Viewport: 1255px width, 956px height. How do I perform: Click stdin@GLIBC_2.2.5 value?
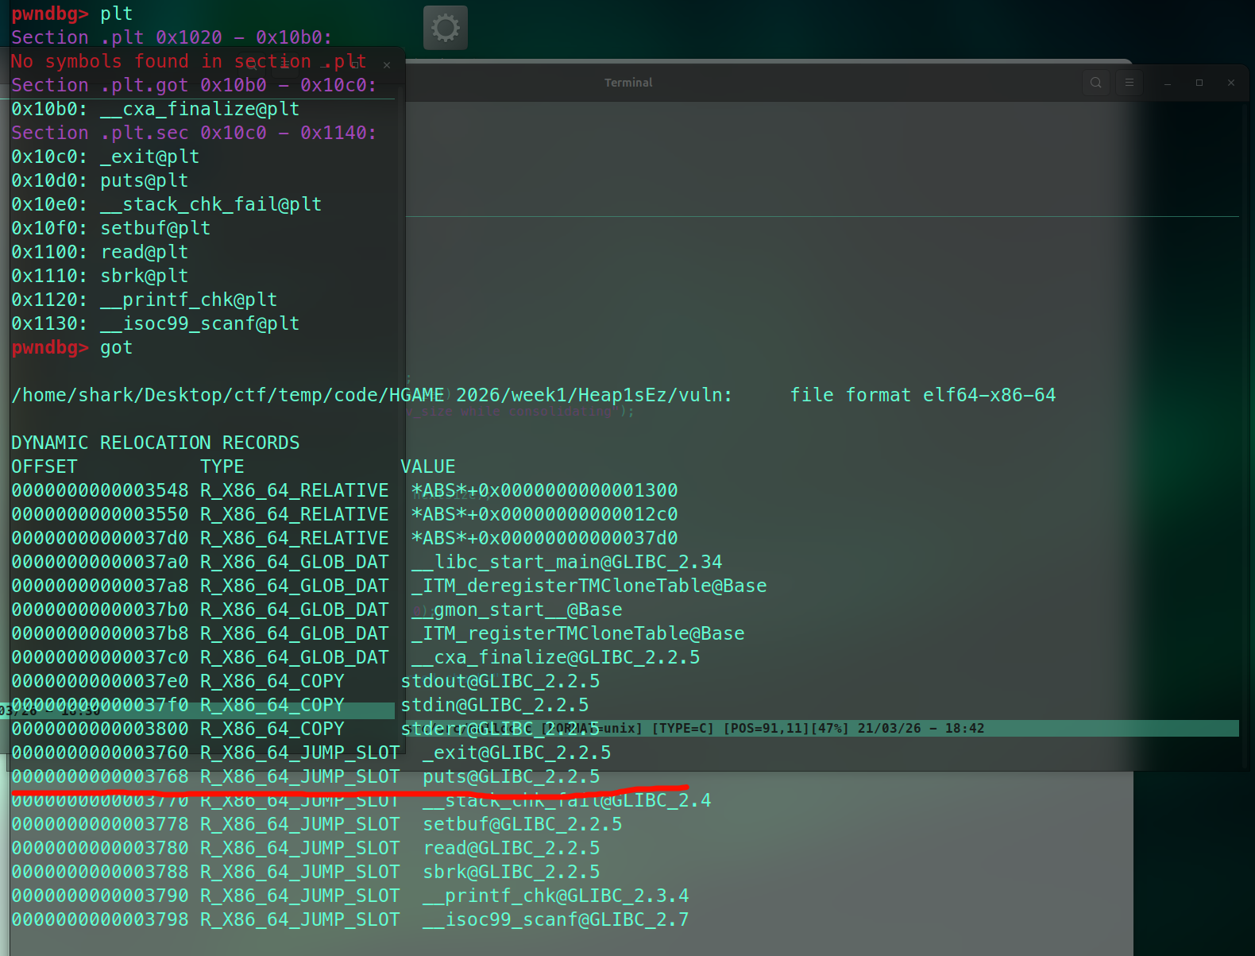point(494,705)
